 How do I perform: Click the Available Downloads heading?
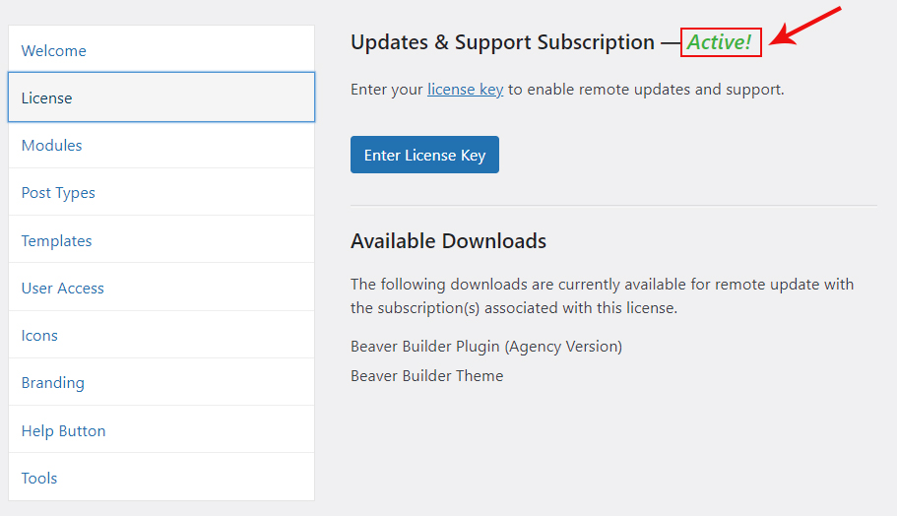pos(448,241)
